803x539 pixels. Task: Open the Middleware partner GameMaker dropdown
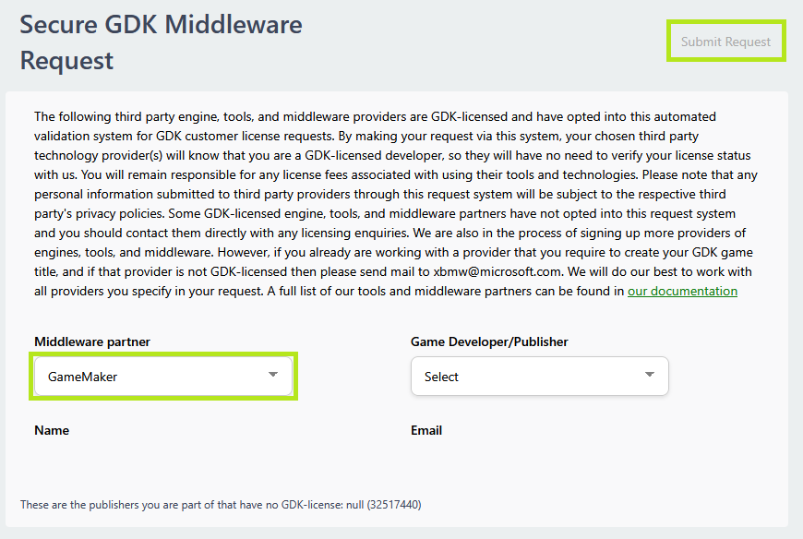pos(163,377)
